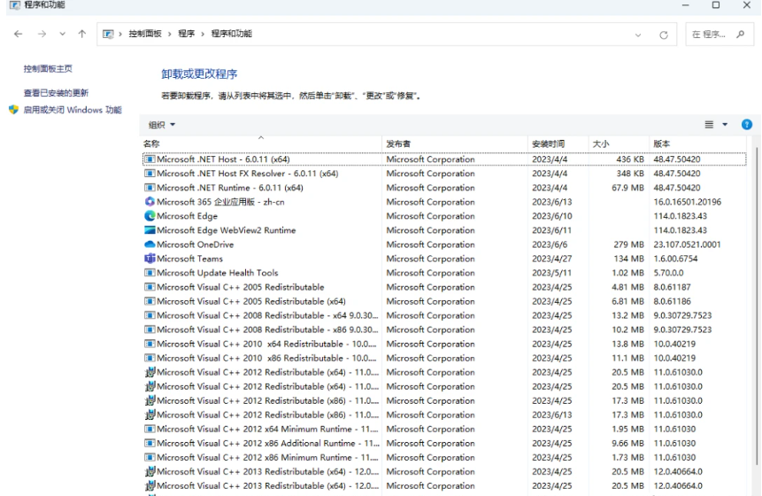Maximize the 程序和功能 window

click(x=716, y=5)
